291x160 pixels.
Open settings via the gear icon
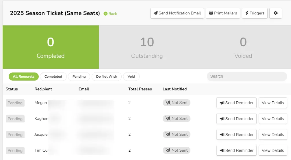point(276,13)
